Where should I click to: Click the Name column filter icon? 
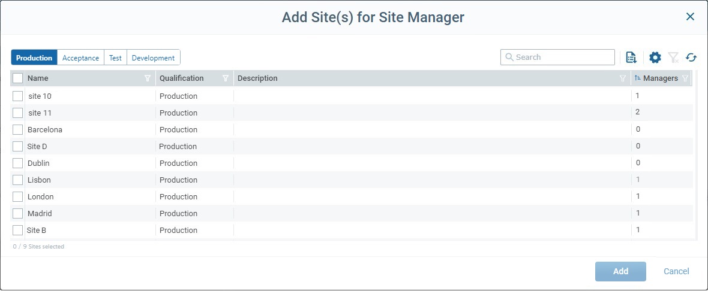tap(147, 78)
